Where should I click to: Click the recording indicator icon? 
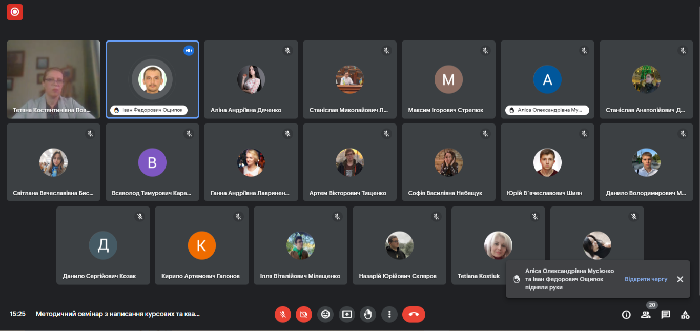[x=15, y=12]
